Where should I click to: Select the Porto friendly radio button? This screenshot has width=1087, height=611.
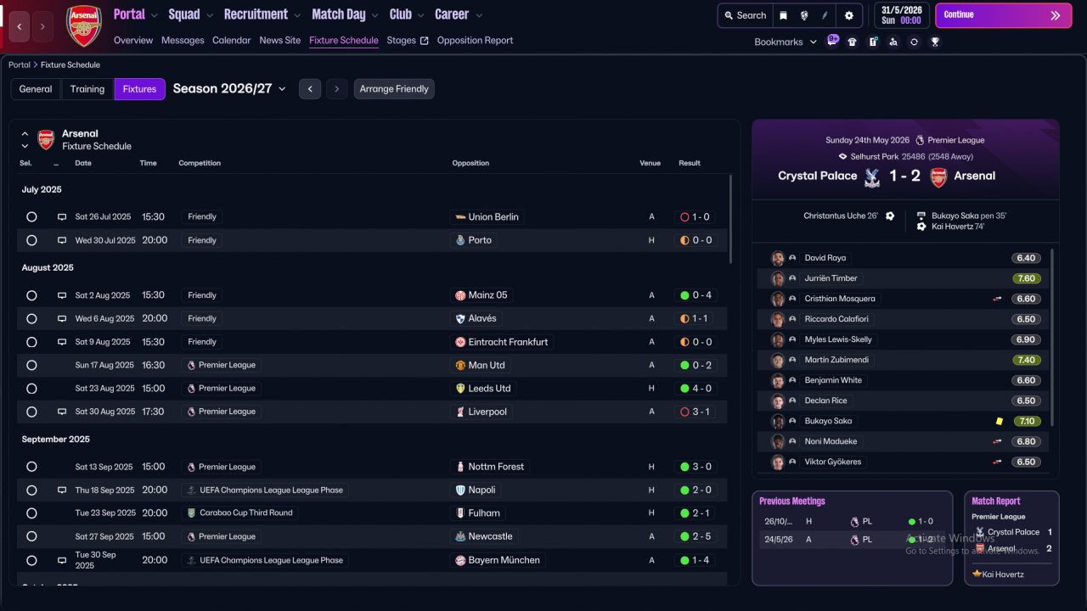pos(31,240)
